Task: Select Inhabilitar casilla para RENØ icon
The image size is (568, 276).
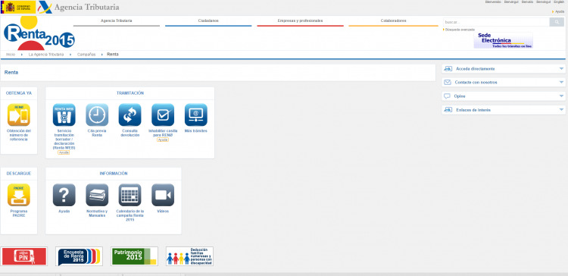Action: click(163, 115)
